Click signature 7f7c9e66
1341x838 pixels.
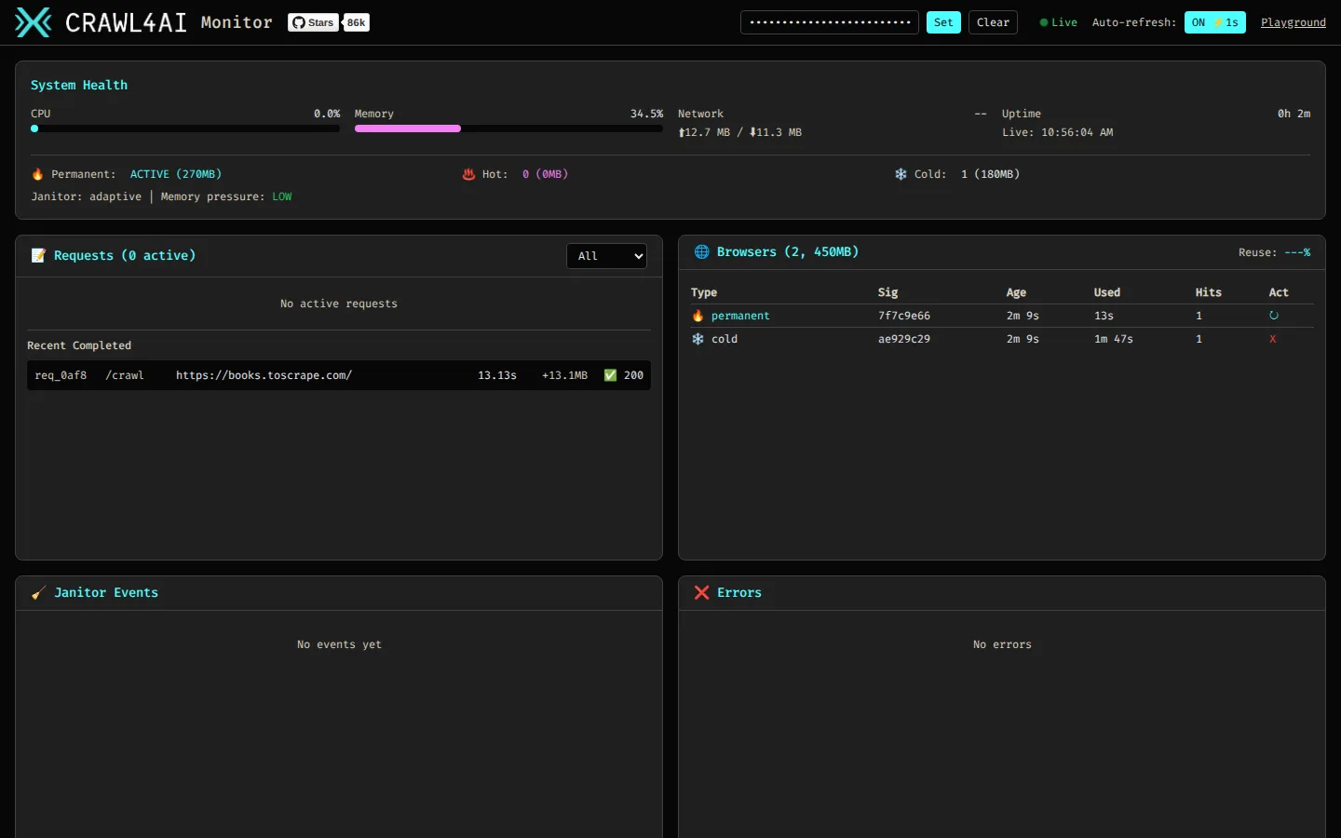[x=904, y=316]
